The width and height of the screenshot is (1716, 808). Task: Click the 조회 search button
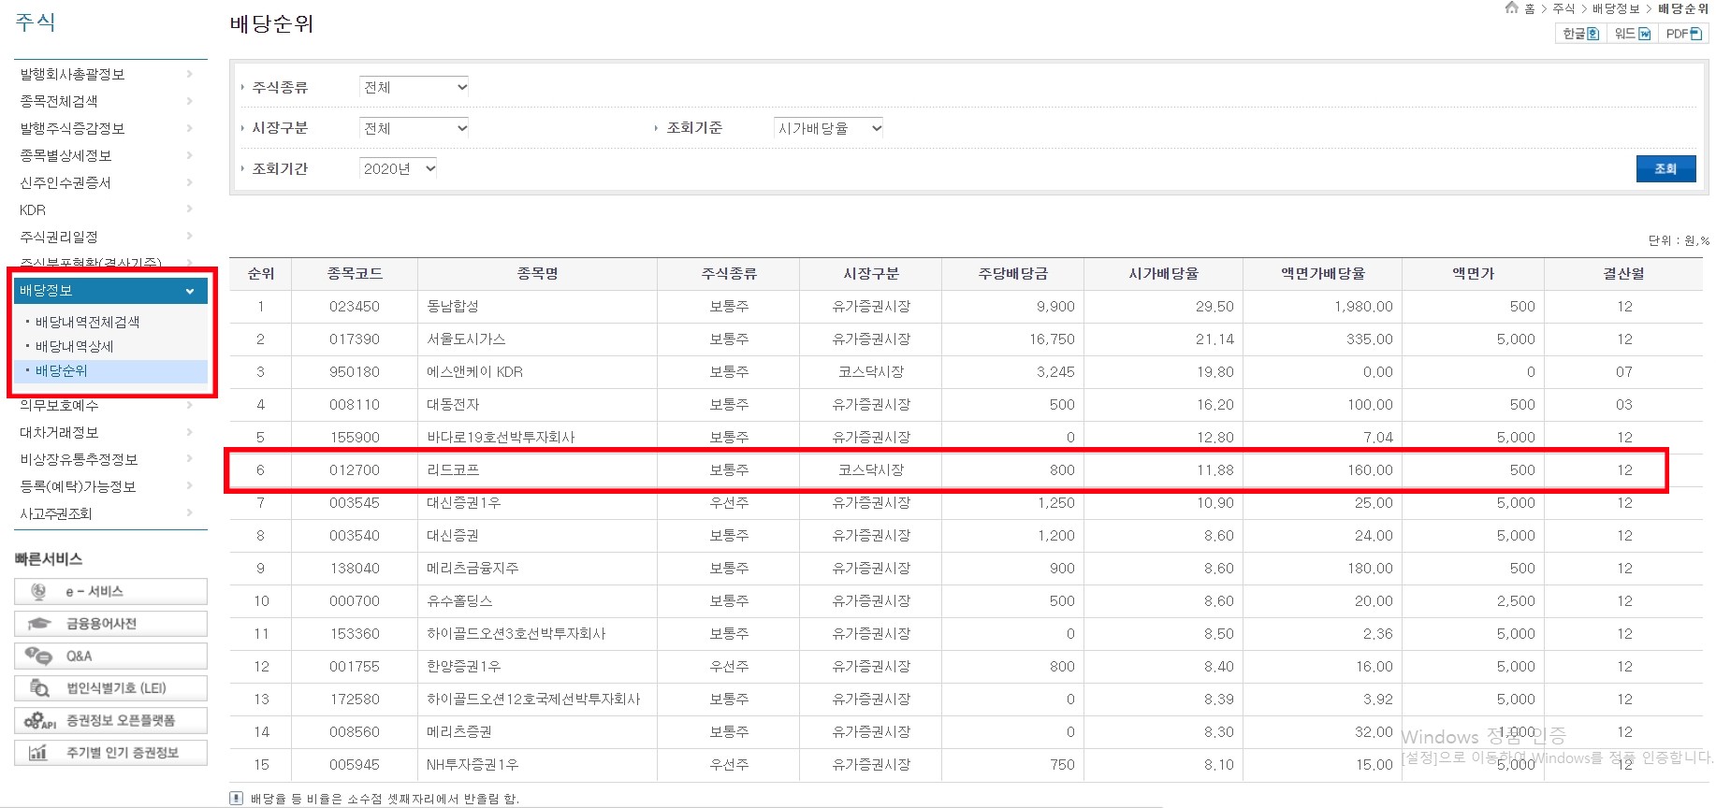click(x=1665, y=168)
